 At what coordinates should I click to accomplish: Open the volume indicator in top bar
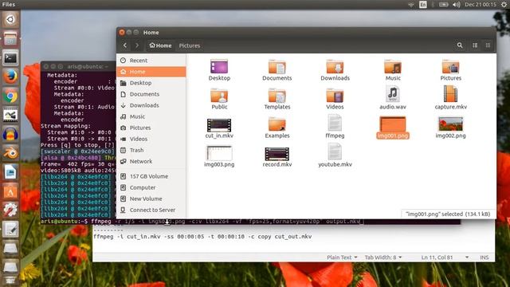456,5
